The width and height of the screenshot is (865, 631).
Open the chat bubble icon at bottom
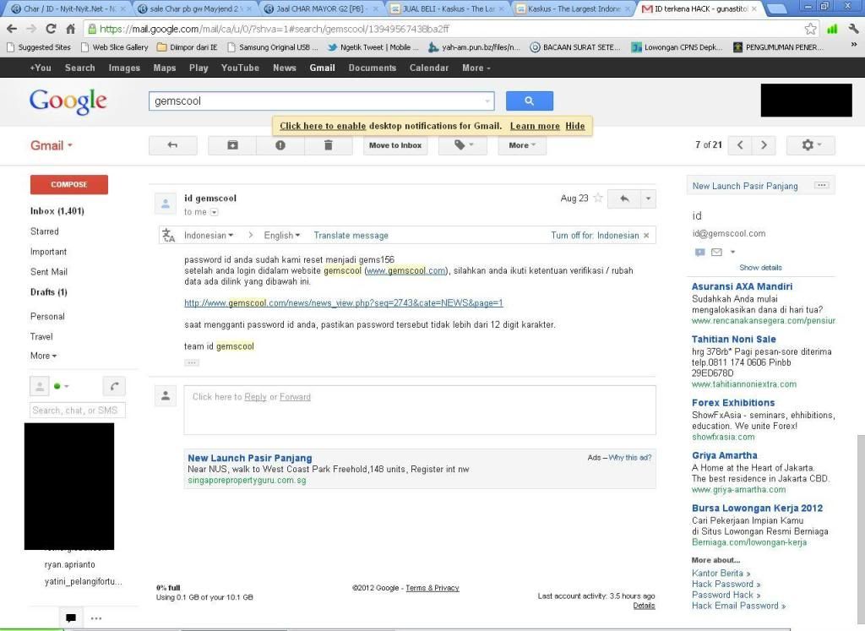pyautogui.click(x=71, y=617)
